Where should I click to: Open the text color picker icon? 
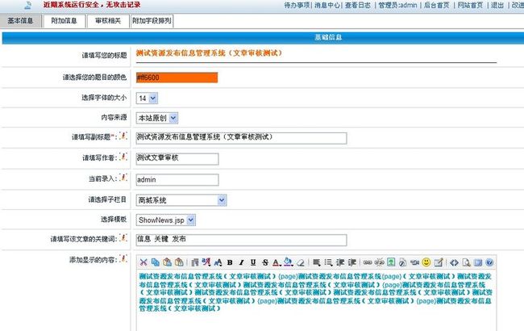(276, 262)
